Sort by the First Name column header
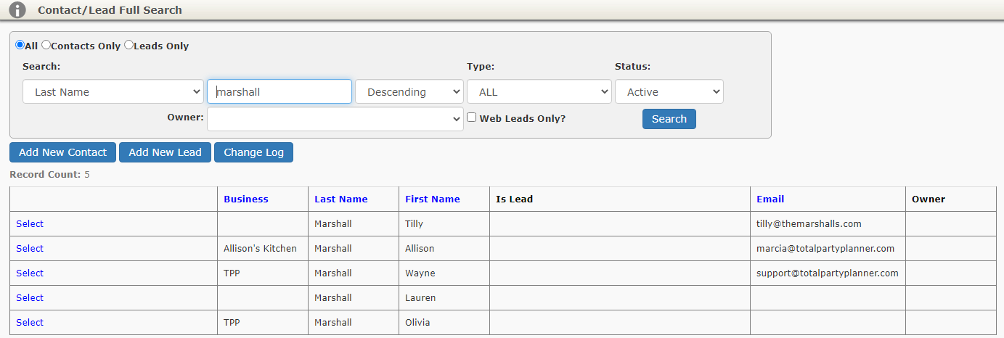This screenshot has height=338, width=1004. click(x=433, y=199)
